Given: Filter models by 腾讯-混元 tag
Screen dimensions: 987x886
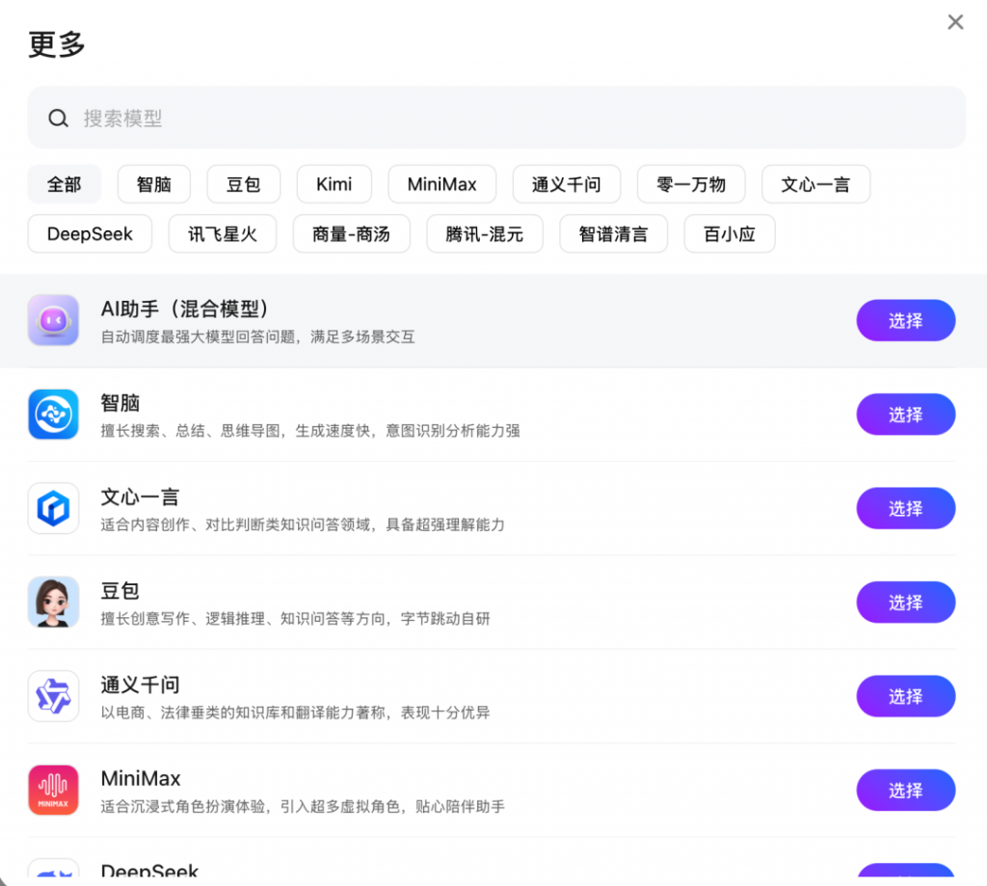Looking at the screenshot, I should click(x=485, y=233).
